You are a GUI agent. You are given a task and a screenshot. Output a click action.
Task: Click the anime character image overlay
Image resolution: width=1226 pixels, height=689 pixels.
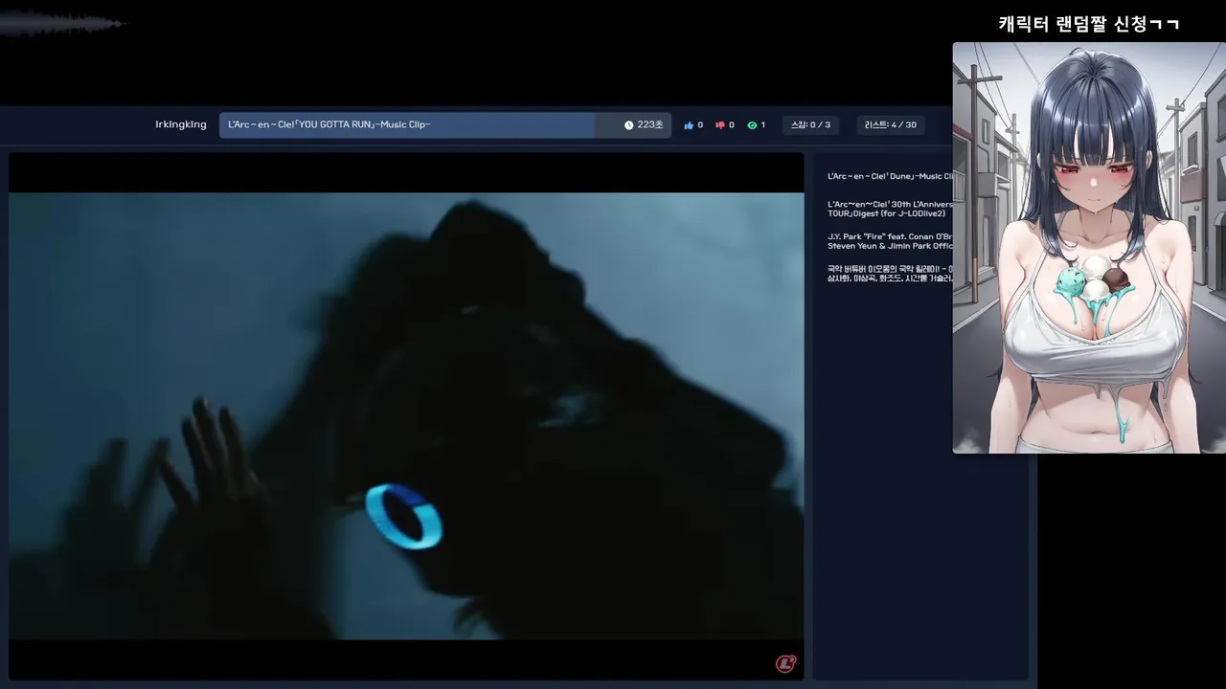tap(1089, 248)
